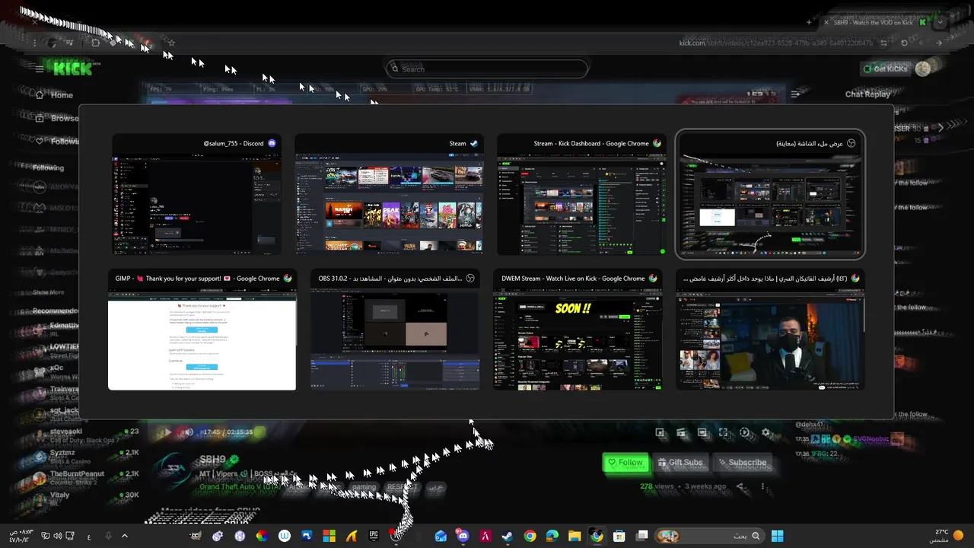Select the SBH9 Watch the VOD browser tab
Image resolution: width=974 pixels, height=548 pixels.
[x=875, y=22]
